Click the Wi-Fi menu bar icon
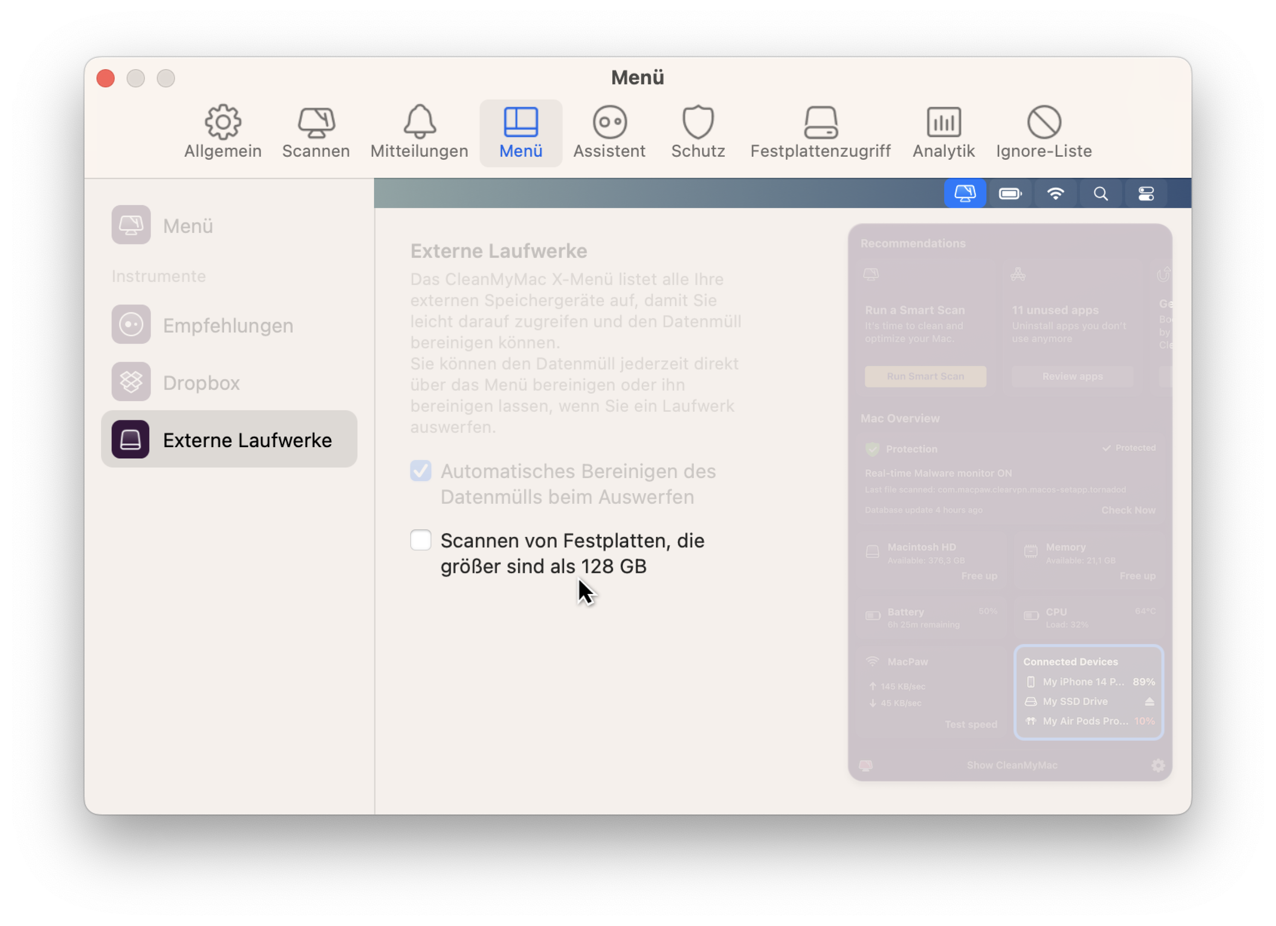Image resolution: width=1276 pixels, height=926 pixels. (x=1055, y=194)
